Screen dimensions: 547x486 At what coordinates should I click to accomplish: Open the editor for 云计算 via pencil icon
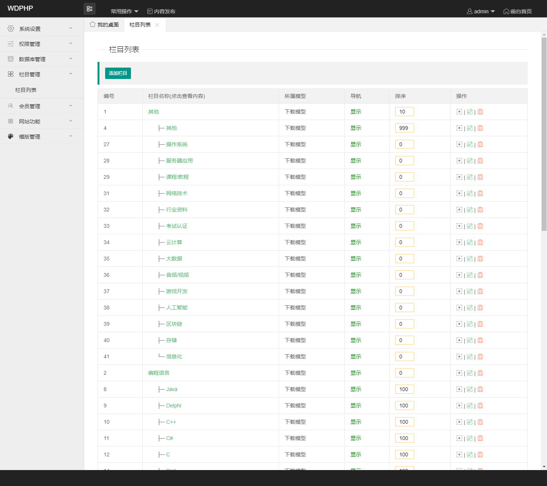(x=470, y=242)
